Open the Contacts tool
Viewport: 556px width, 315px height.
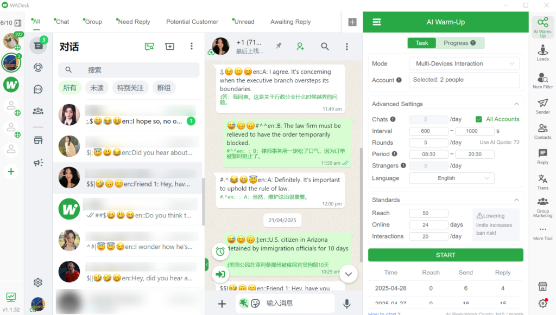click(x=542, y=131)
